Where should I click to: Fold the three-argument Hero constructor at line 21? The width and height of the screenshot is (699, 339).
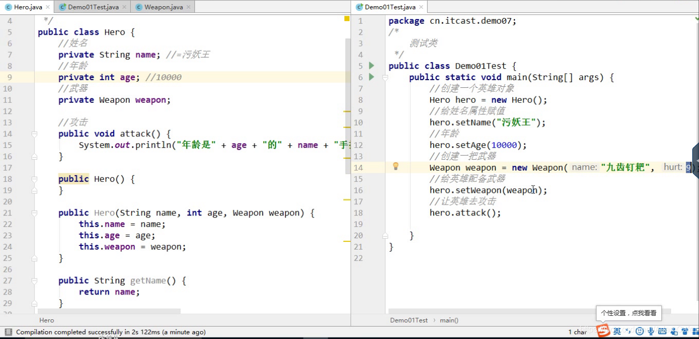34,213
